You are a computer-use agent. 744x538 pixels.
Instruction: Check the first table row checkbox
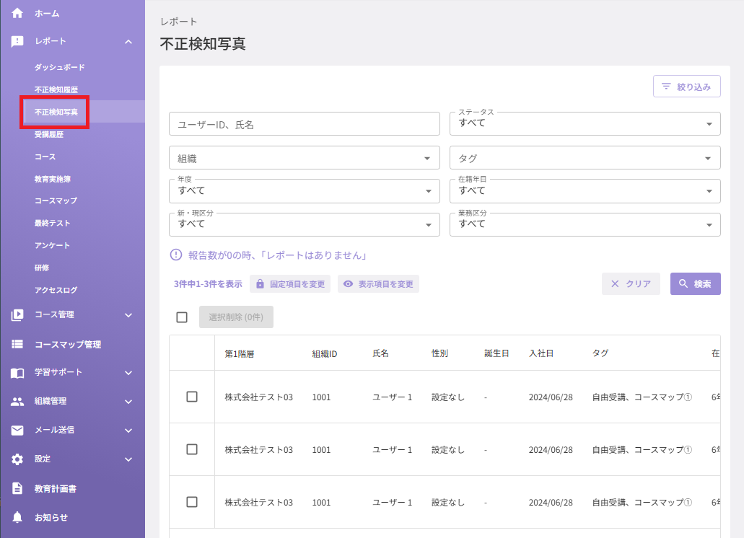point(192,397)
